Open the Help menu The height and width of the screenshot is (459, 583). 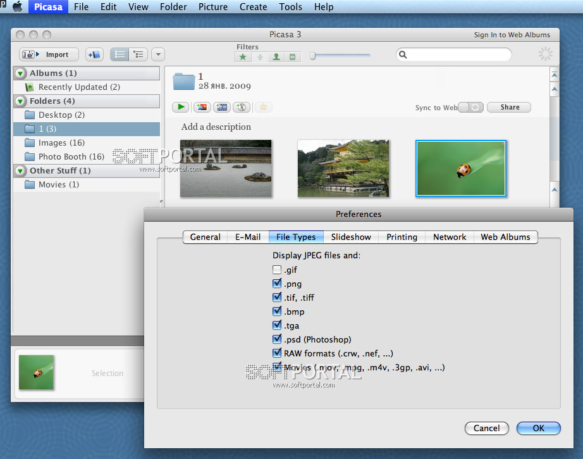tap(324, 7)
